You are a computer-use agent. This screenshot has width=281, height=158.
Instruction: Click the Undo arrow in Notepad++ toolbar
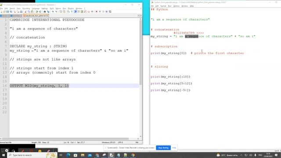point(37,12)
